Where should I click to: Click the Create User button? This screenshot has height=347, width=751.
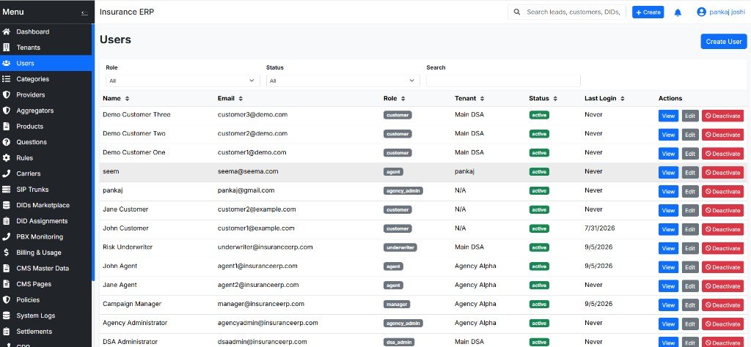pos(724,42)
